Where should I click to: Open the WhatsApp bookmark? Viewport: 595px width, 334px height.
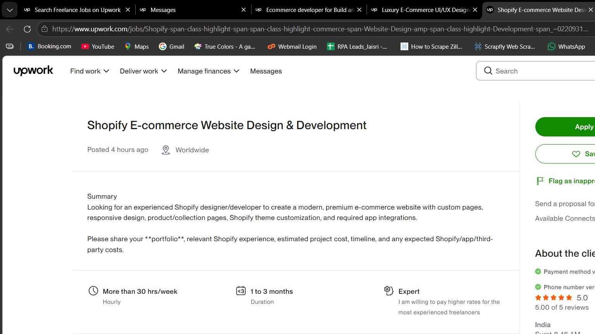(x=566, y=46)
